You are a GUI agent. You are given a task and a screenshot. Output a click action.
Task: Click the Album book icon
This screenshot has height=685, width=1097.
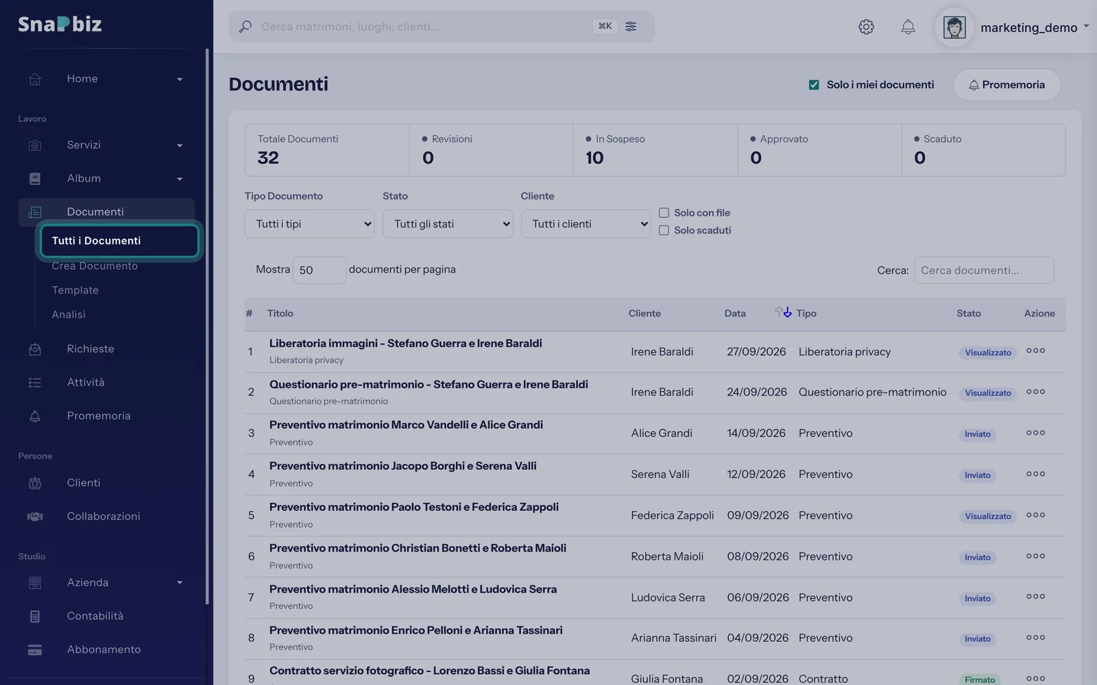tap(35, 179)
